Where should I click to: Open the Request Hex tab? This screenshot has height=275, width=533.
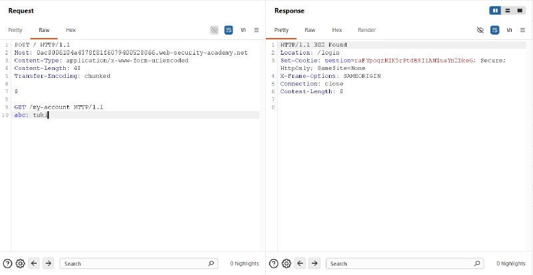[71, 30]
